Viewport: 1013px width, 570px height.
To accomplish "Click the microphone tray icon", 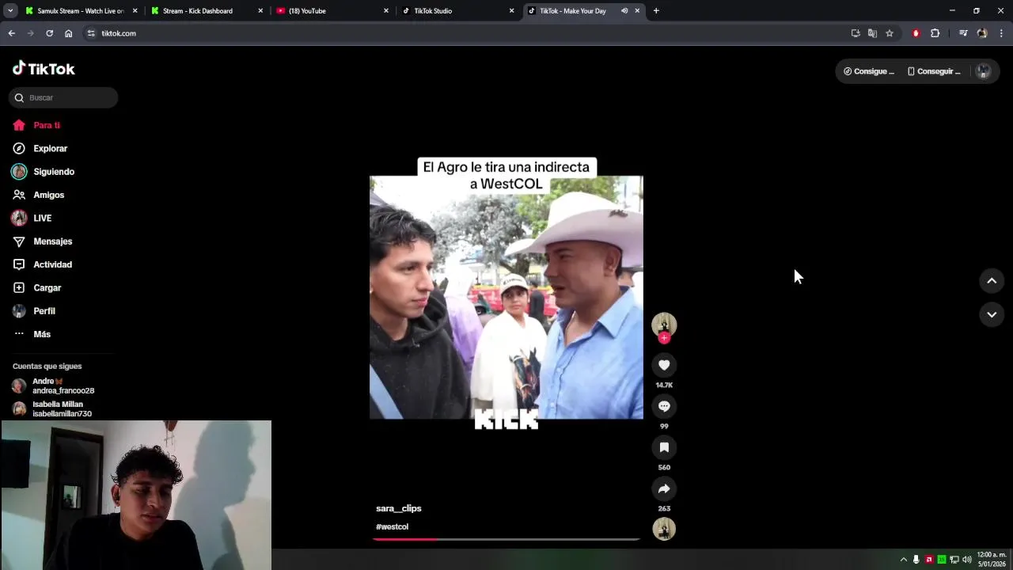I will pos(916,560).
